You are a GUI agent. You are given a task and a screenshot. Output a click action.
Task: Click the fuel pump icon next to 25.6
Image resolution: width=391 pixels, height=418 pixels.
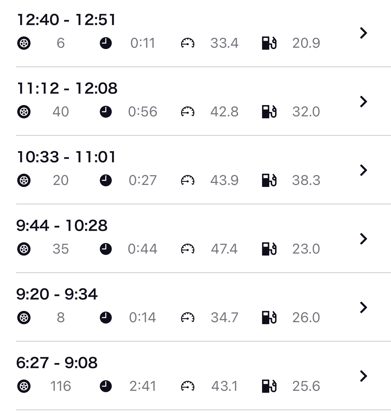(x=269, y=386)
